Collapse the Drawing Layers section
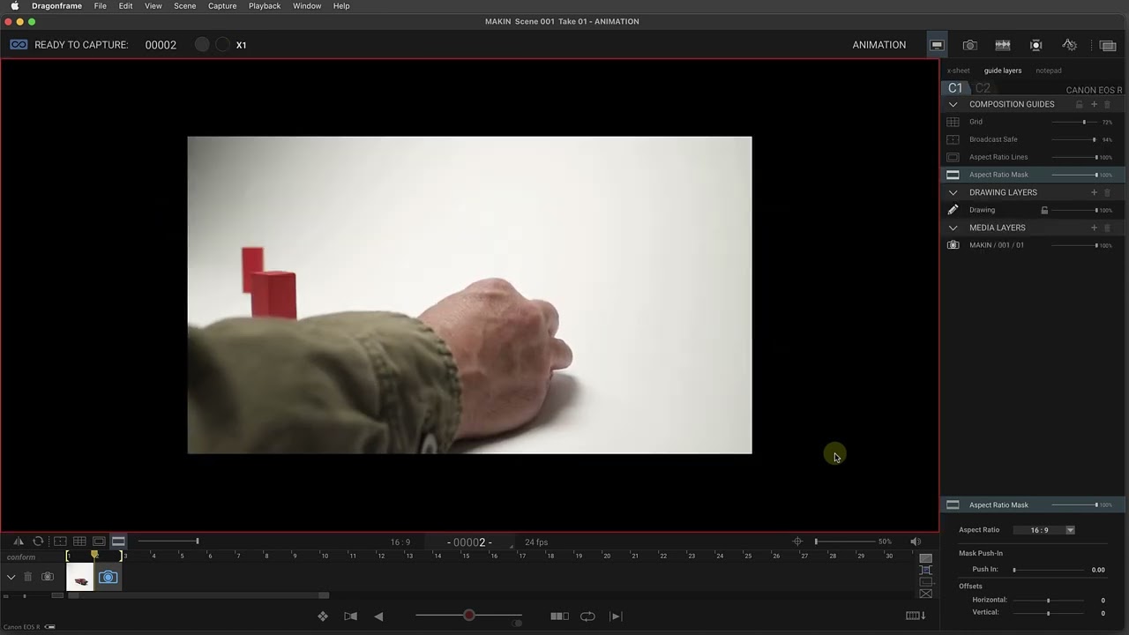 953,192
